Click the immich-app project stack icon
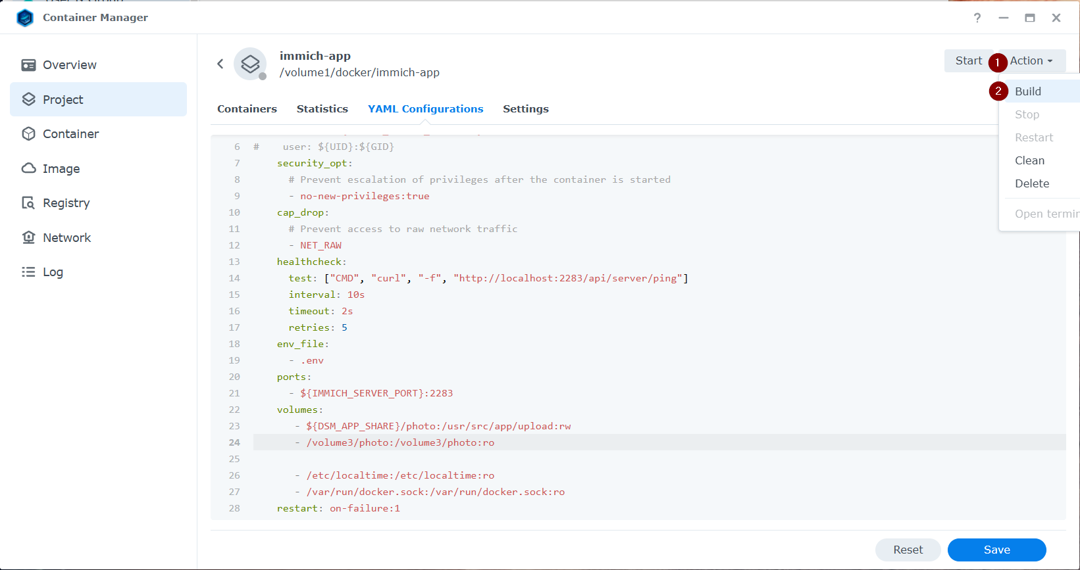 tap(250, 64)
